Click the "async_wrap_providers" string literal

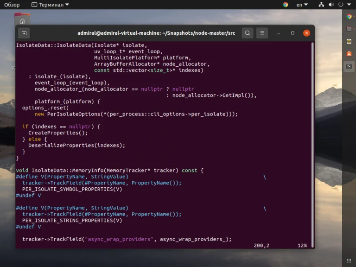point(119,239)
